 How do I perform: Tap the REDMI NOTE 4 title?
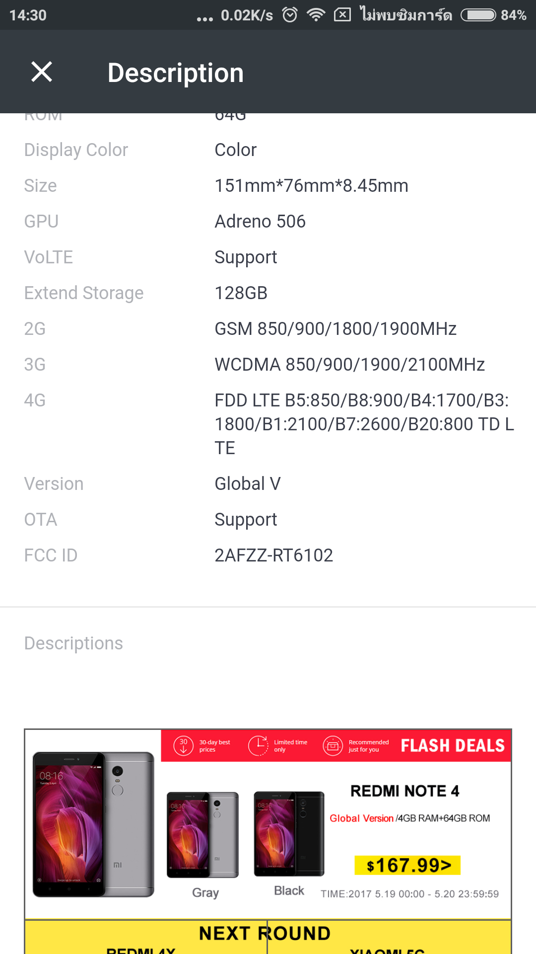click(x=404, y=791)
